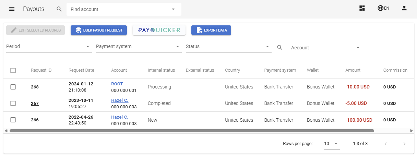Screen dimensions: 417x156
Task: Open the Payment system filter dropdown
Action: coord(139,47)
